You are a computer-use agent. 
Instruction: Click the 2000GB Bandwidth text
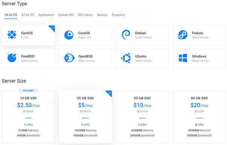point(142,135)
